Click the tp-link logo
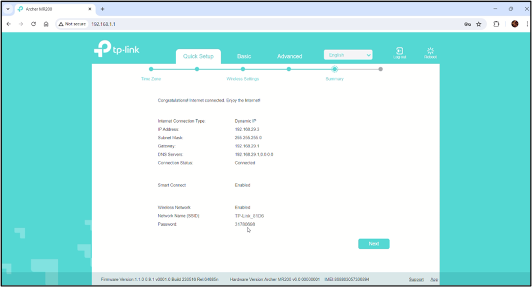 [x=116, y=49]
